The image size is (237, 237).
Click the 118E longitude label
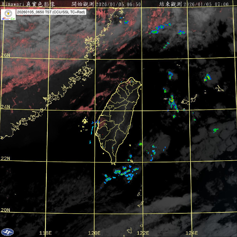(46, 233)
